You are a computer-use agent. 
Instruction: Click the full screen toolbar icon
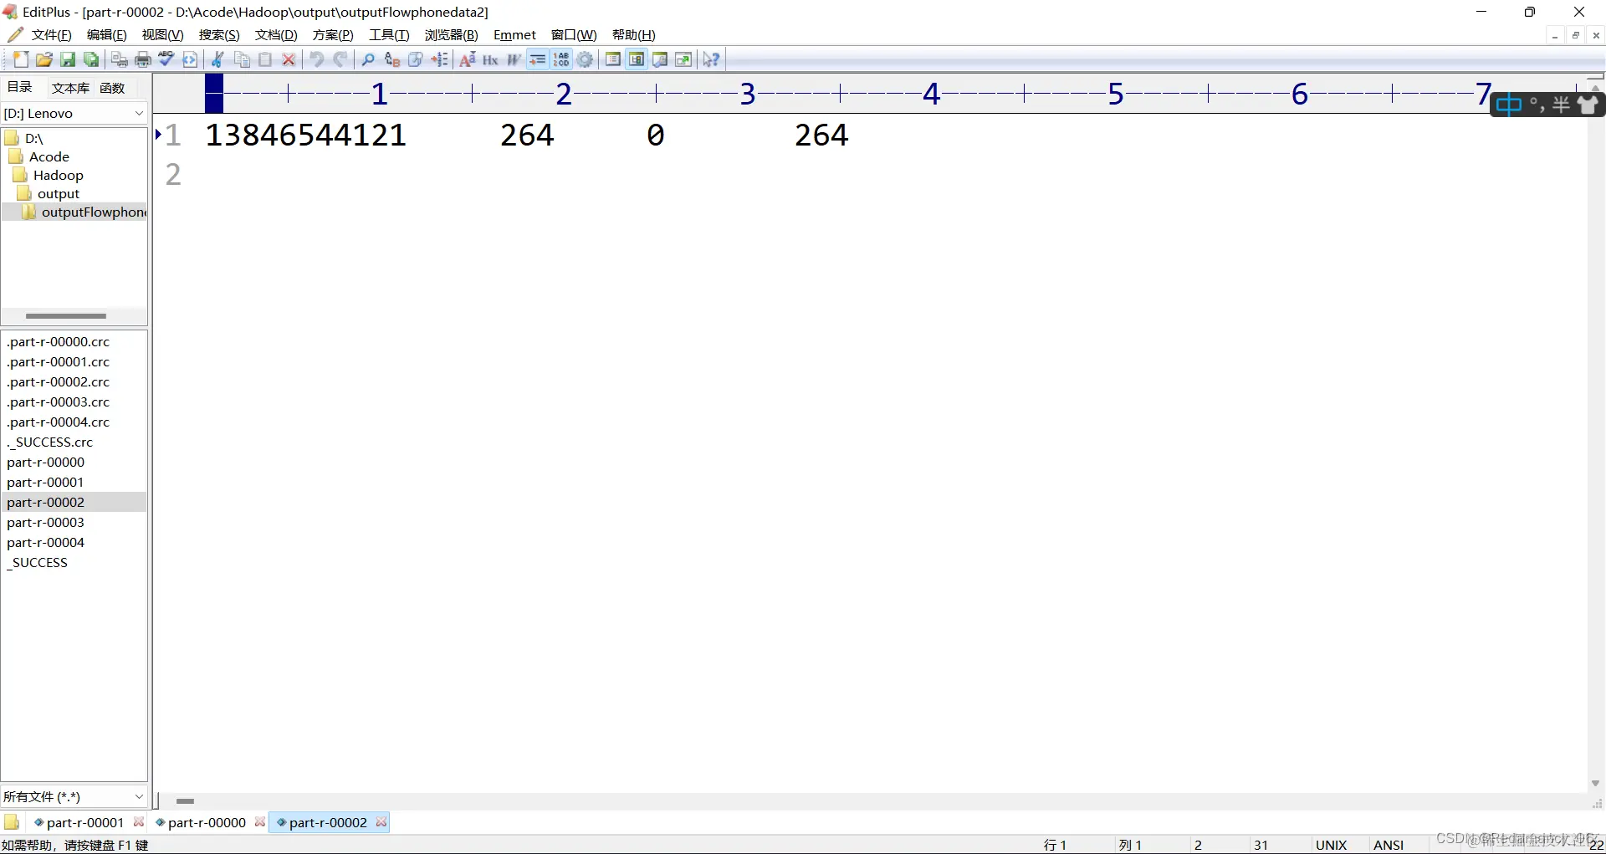click(683, 59)
